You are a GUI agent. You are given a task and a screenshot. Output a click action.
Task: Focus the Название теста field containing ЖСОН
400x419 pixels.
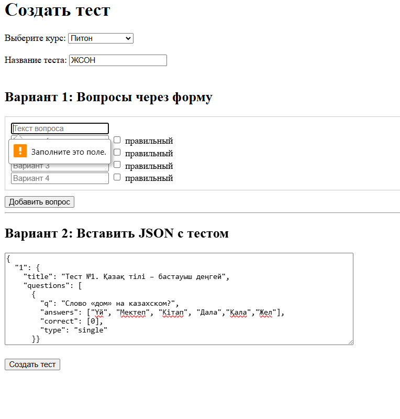click(118, 60)
